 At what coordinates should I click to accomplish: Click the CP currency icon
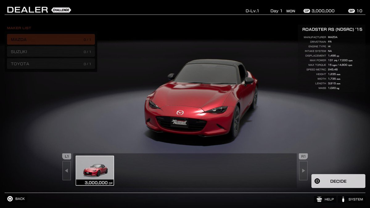[x=306, y=11]
